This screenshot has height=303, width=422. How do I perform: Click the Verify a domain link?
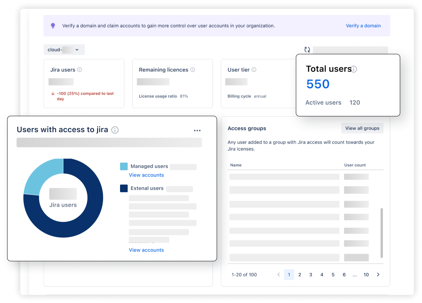pyautogui.click(x=363, y=26)
